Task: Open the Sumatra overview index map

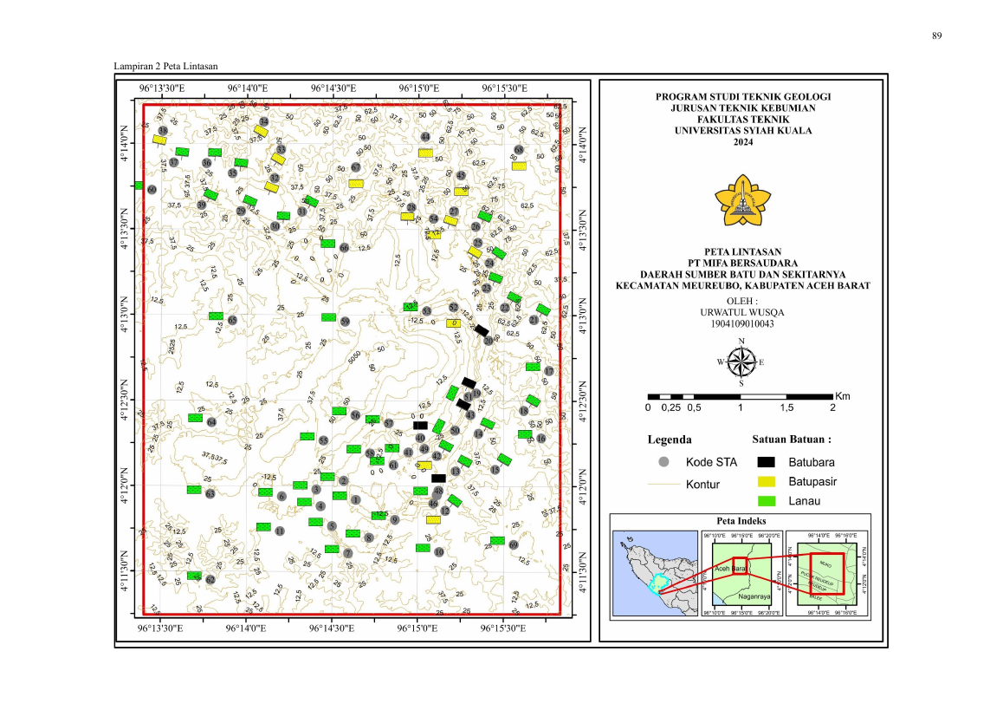Action: tap(655, 573)
